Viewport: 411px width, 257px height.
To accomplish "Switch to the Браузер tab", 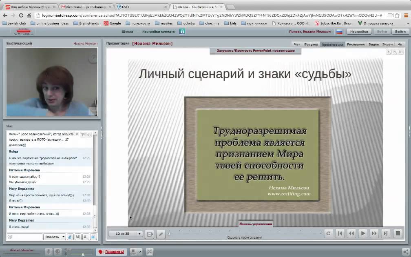I will pos(311,44).
